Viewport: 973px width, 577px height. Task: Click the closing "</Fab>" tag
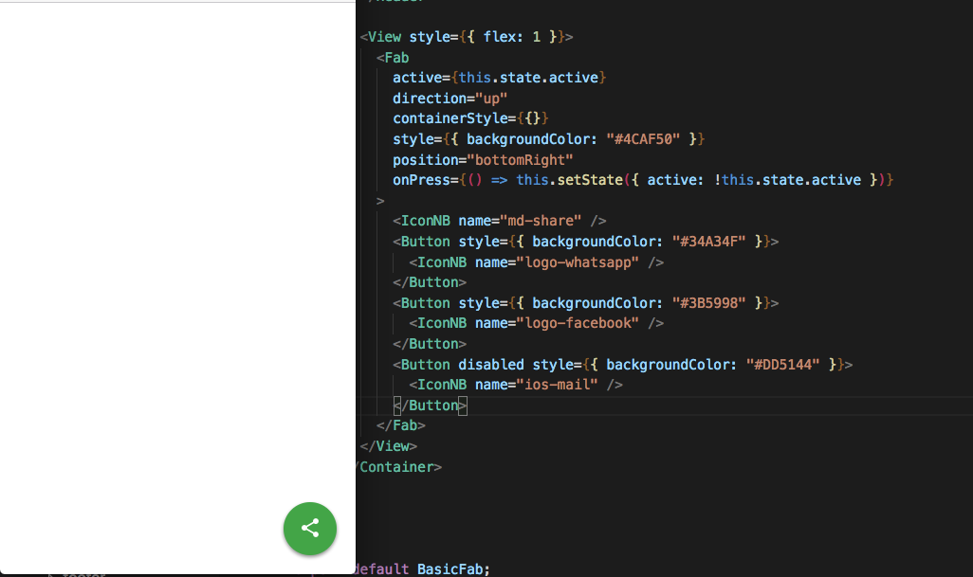pos(401,425)
